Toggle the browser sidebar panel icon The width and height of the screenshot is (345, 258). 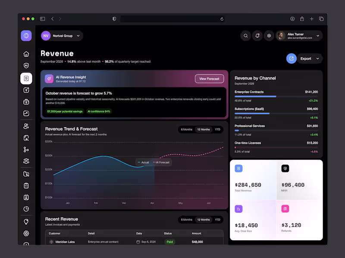click(x=42, y=19)
